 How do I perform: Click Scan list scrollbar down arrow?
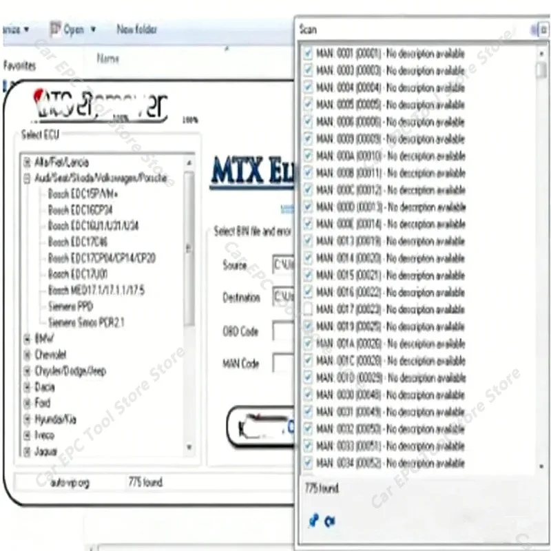click(x=541, y=467)
